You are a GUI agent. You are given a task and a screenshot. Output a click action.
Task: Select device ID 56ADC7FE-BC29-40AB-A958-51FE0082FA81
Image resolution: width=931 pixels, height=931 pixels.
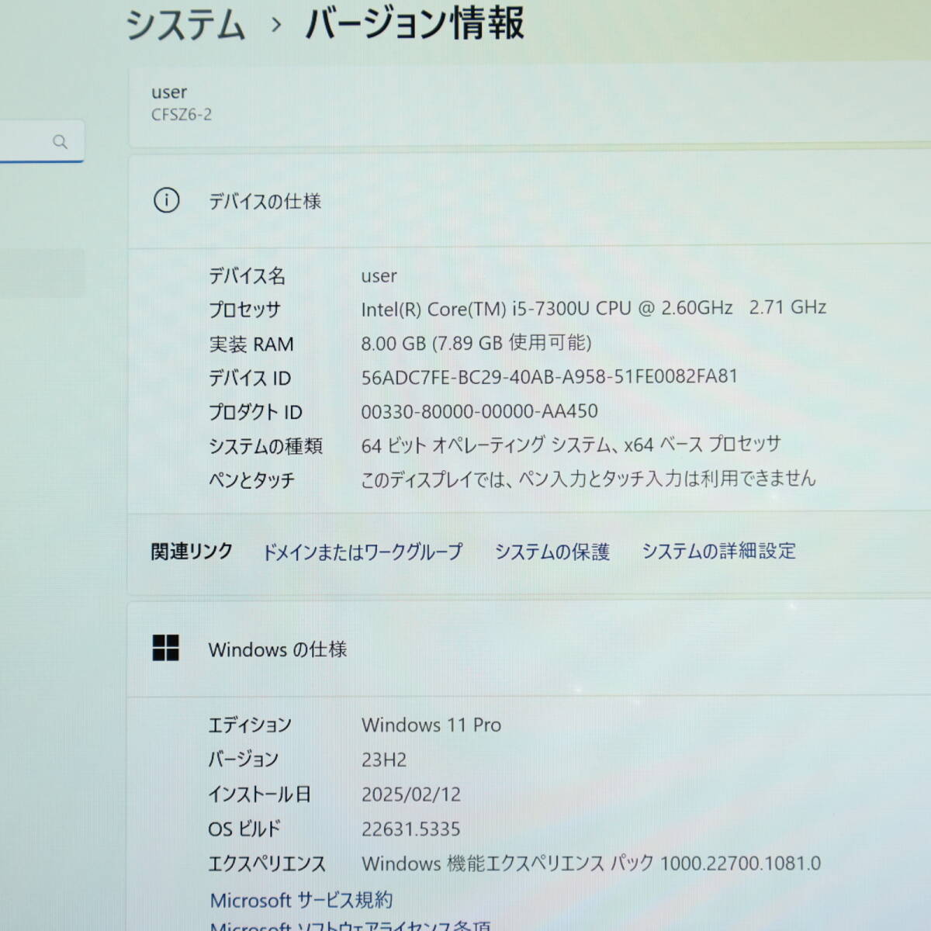point(549,377)
